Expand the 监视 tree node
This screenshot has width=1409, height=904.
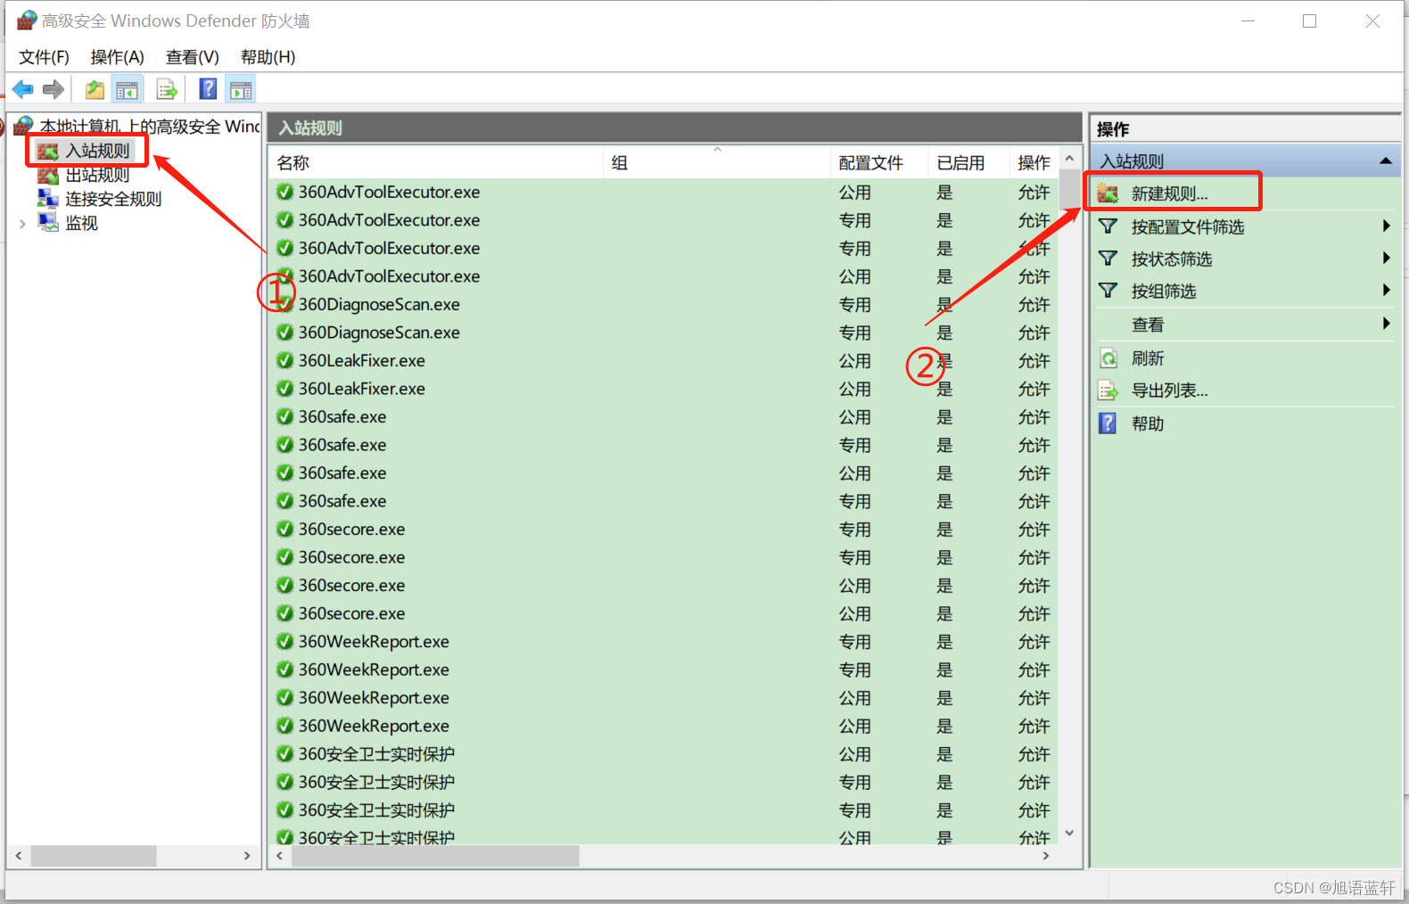22,224
